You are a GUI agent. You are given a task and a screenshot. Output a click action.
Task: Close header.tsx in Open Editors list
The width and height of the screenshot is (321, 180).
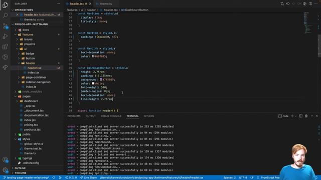(x=17, y=14)
